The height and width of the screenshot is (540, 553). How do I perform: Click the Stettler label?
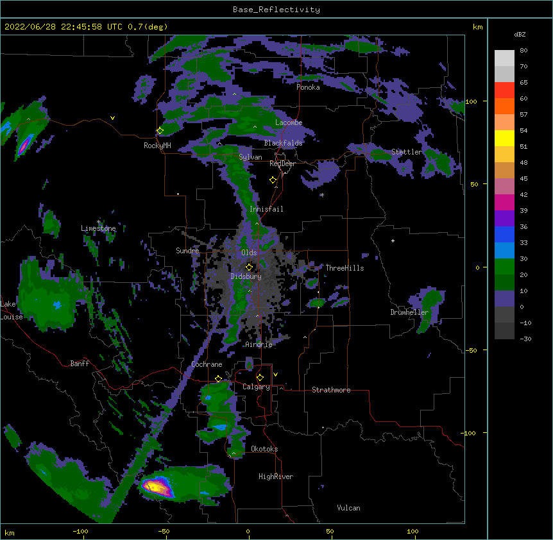coord(407,152)
